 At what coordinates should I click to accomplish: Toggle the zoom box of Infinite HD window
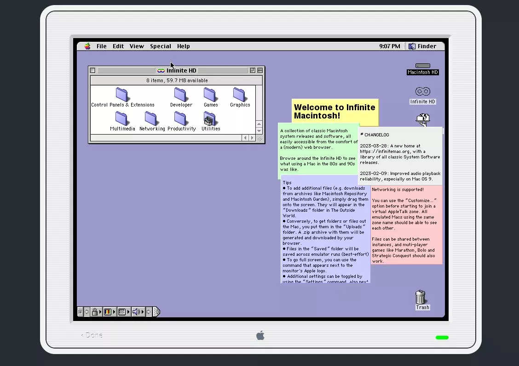click(x=253, y=70)
